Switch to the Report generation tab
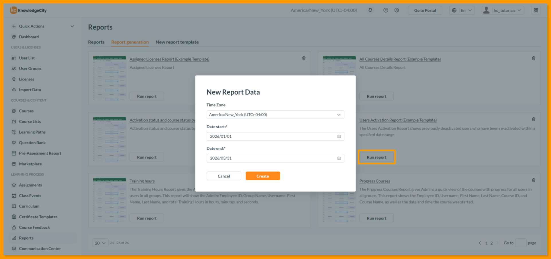Viewport: 551px width, 259px height. [x=130, y=42]
